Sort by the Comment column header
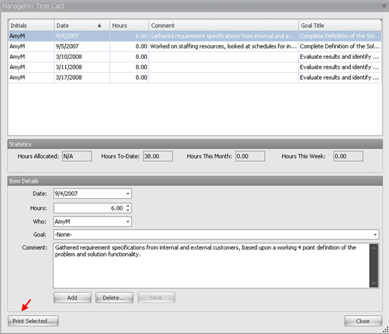This screenshot has width=389, height=334. (224, 25)
